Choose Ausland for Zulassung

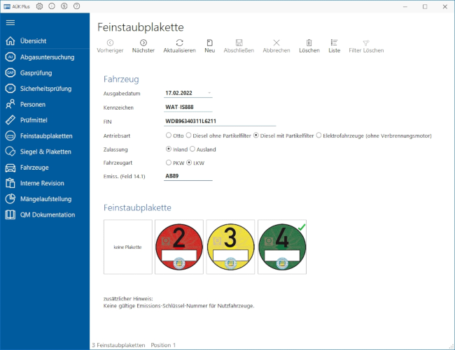(x=193, y=149)
